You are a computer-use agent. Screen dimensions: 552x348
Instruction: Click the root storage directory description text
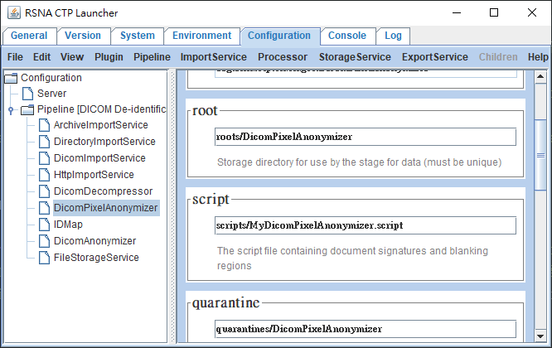[x=360, y=162]
